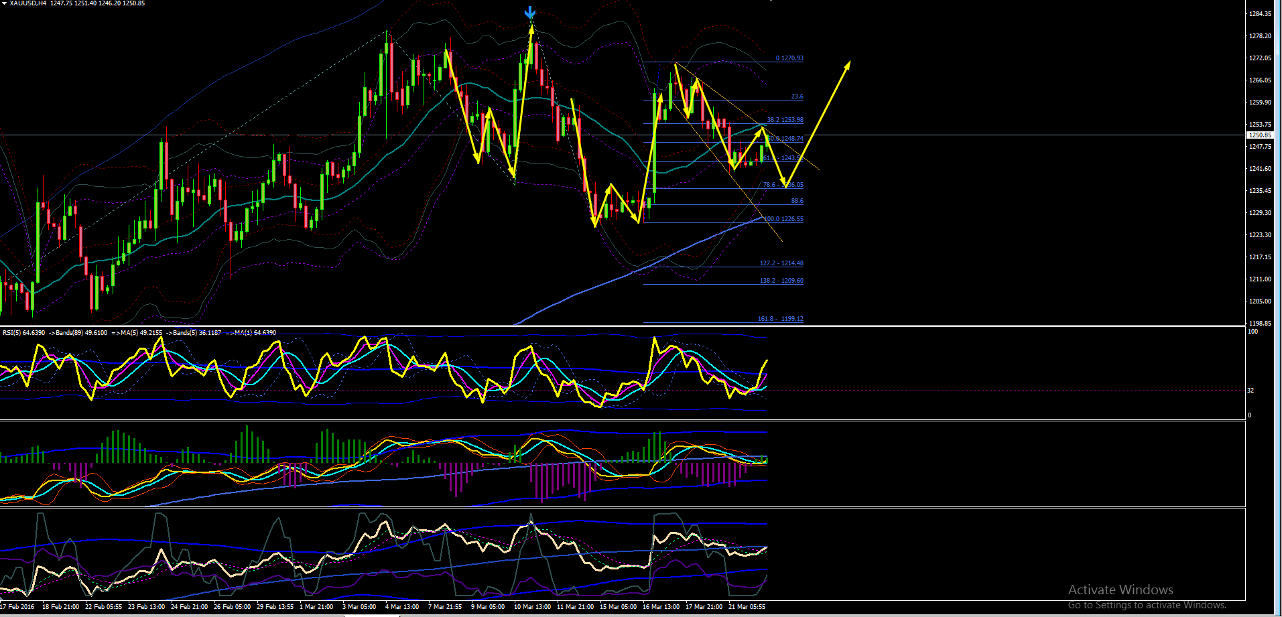Click the 17 Feb 2016 time label
The image size is (1282, 617).
(17, 607)
